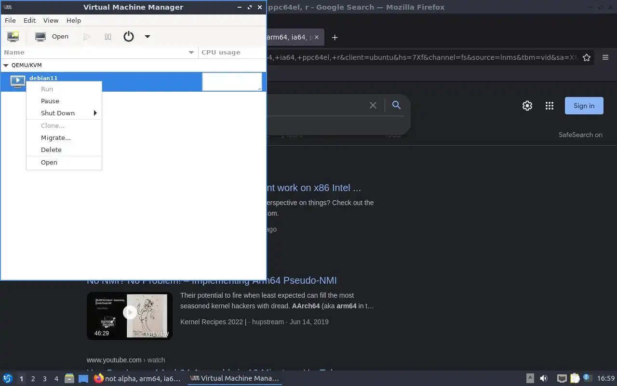
Task: Choose Pause in context menu
Action: (x=64, y=101)
